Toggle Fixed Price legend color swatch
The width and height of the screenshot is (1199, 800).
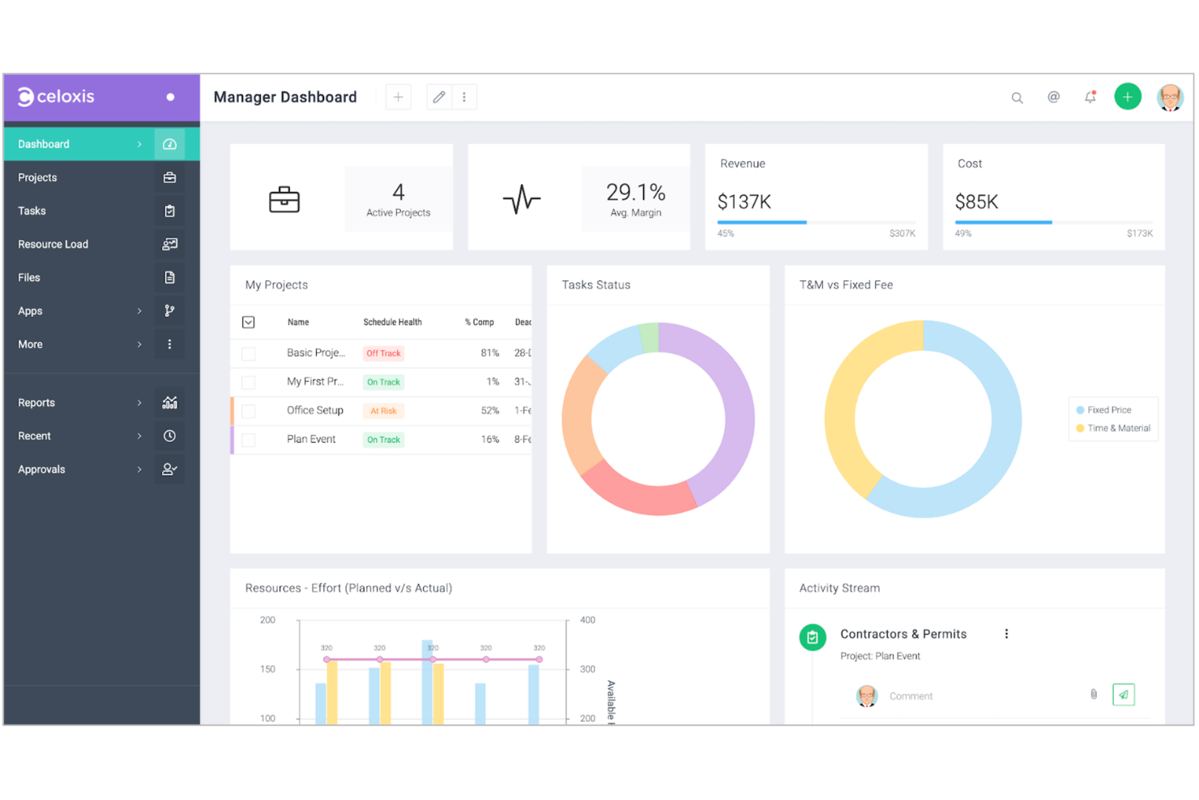(x=1080, y=410)
